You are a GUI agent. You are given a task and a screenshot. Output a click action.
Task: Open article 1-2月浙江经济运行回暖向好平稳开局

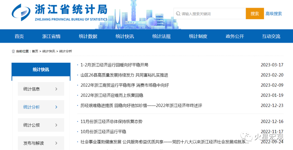pyautogui.click(x=114, y=65)
